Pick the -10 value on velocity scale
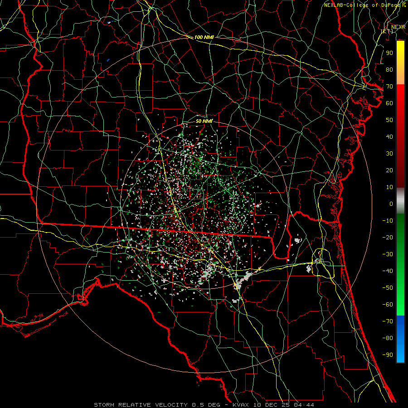Viewport: 408px width, 408px height. click(x=388, y=221)
